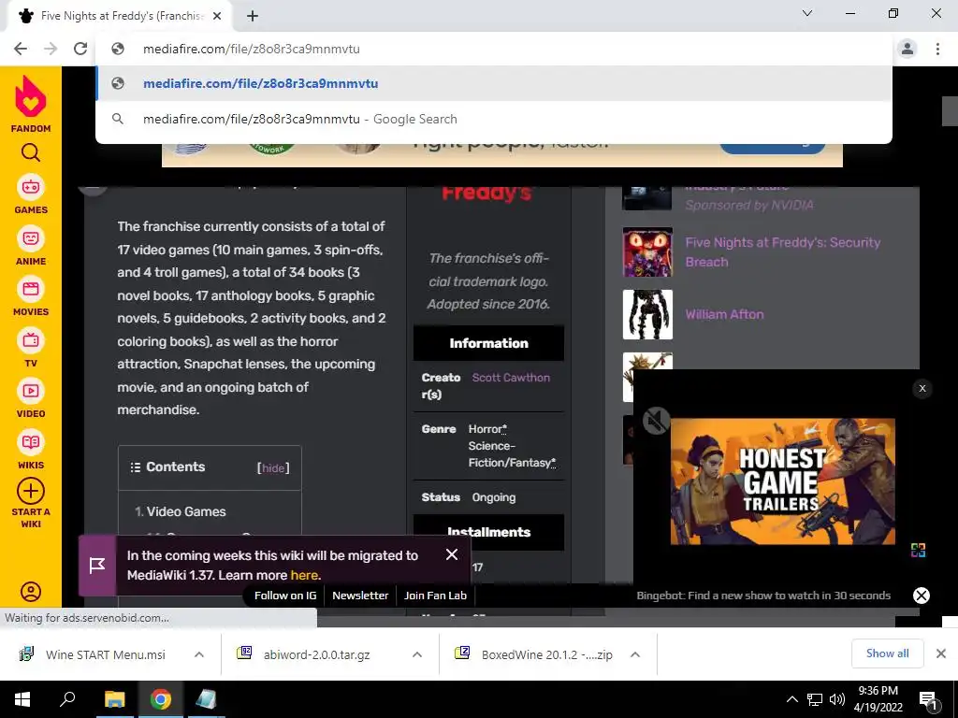958x718 pixels.
Task: Close the Bingebot bottom banner
Action: 922,596
